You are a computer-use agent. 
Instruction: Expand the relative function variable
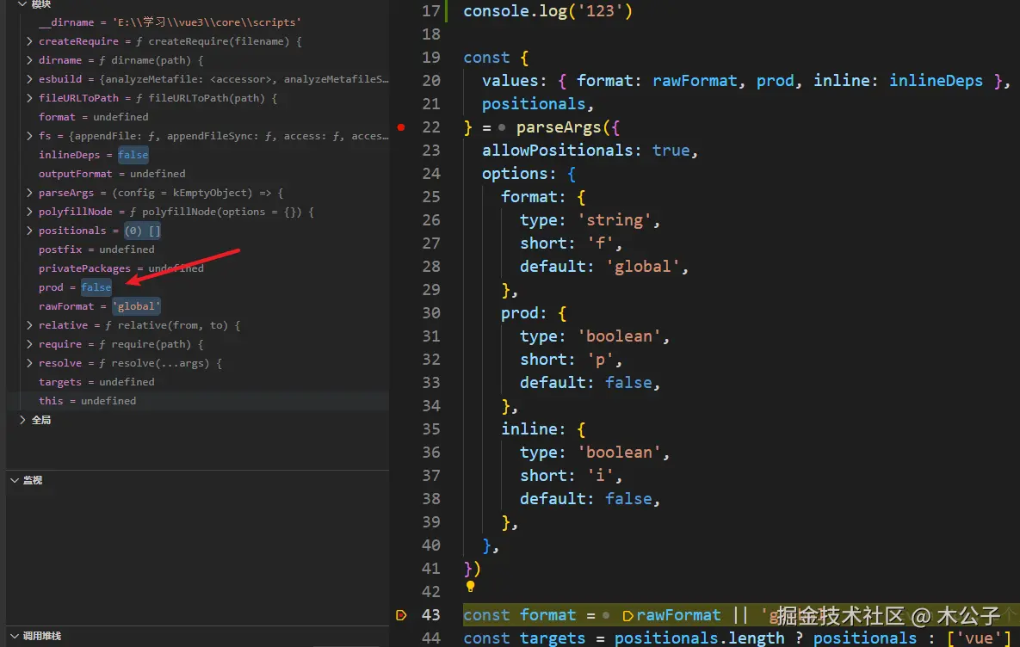(29, 325)
